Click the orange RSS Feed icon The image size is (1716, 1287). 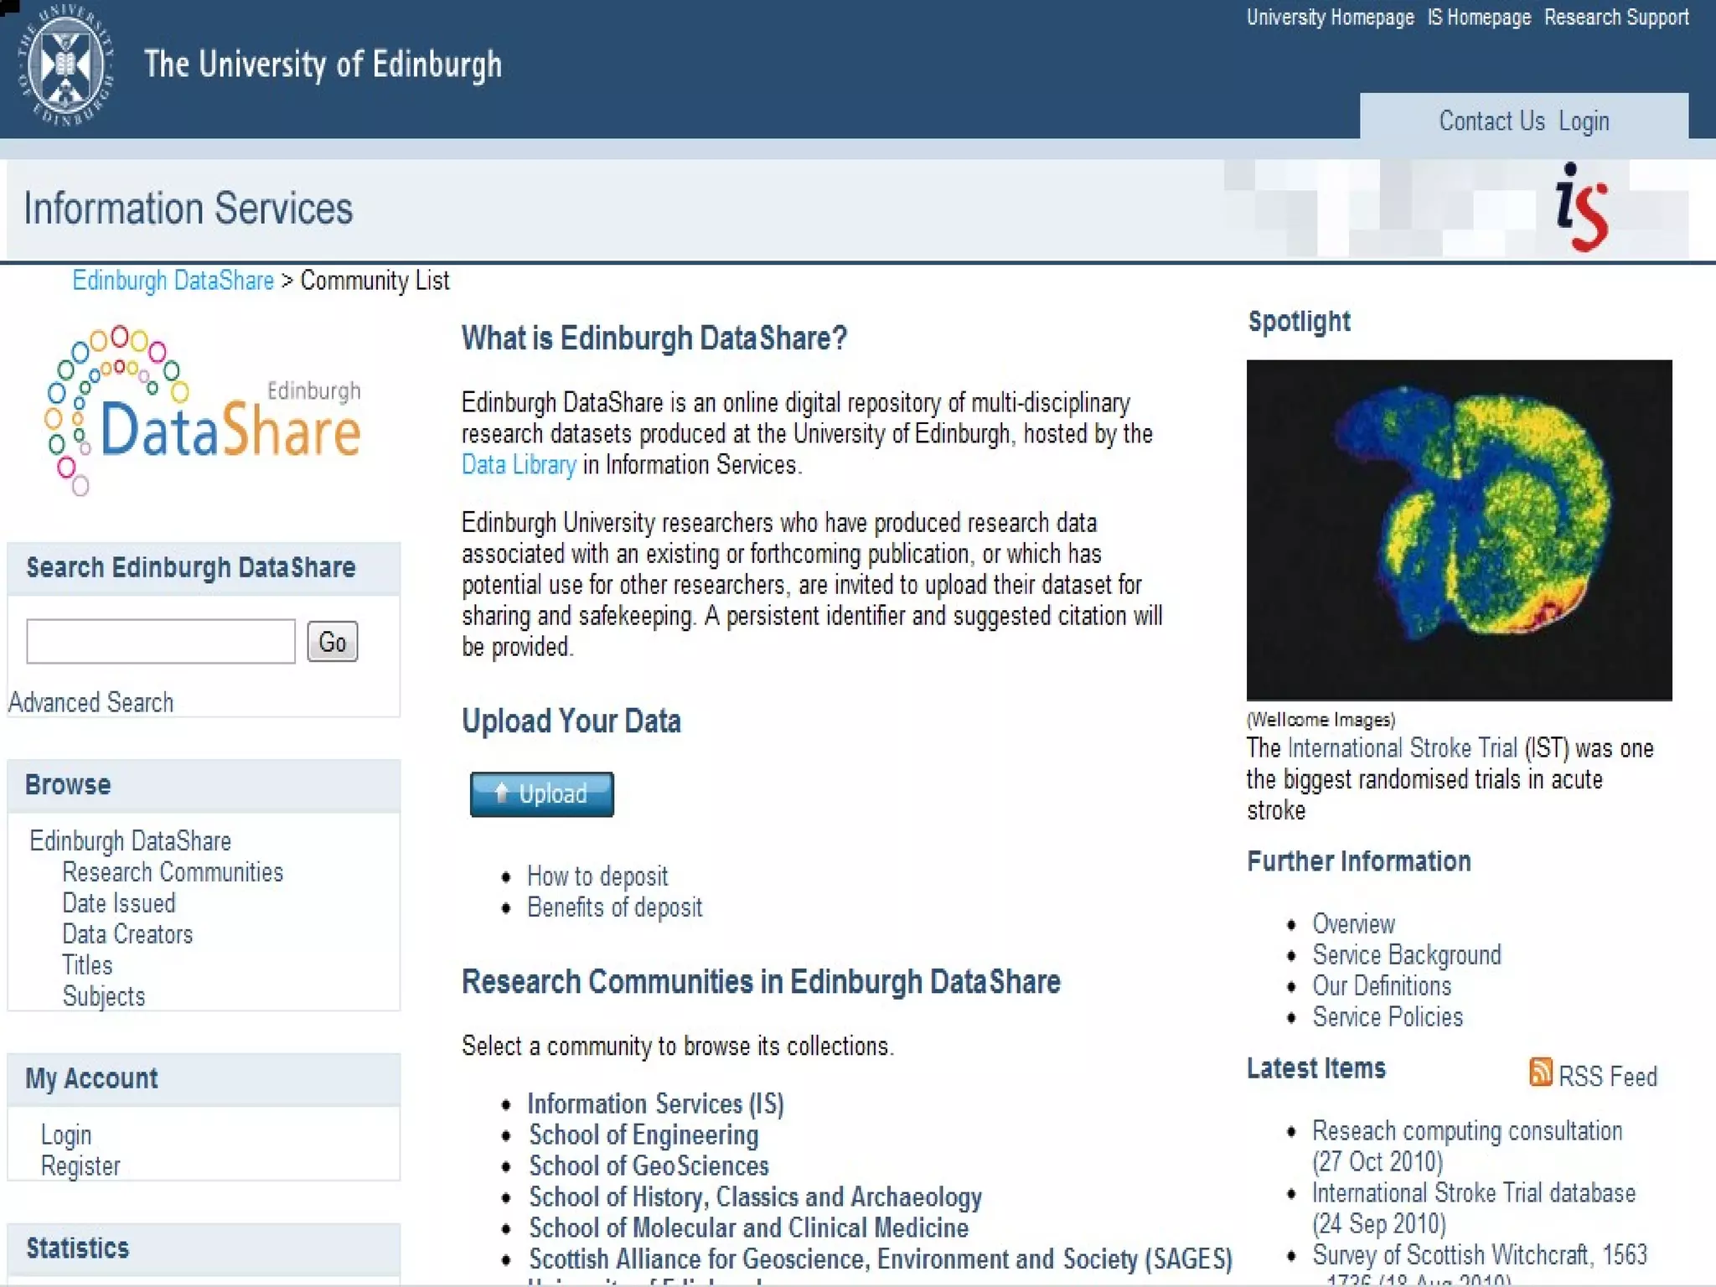tap(1540, 1072)
